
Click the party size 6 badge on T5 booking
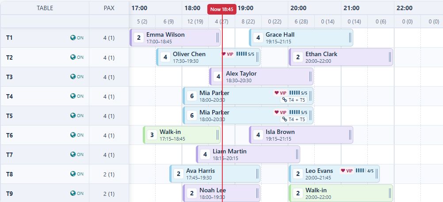[192, 115]
